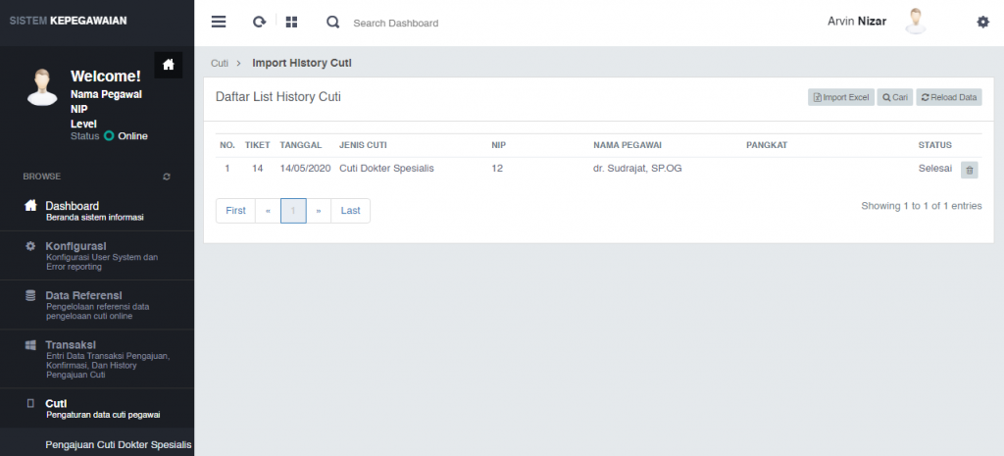The height and width of the screenshot is (456, 1004).
Task: Sort by the JENIS CUTI column header
Action: (x=363, y=145)
